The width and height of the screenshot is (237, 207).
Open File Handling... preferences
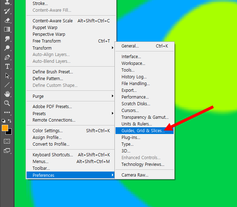click(145, 83)
